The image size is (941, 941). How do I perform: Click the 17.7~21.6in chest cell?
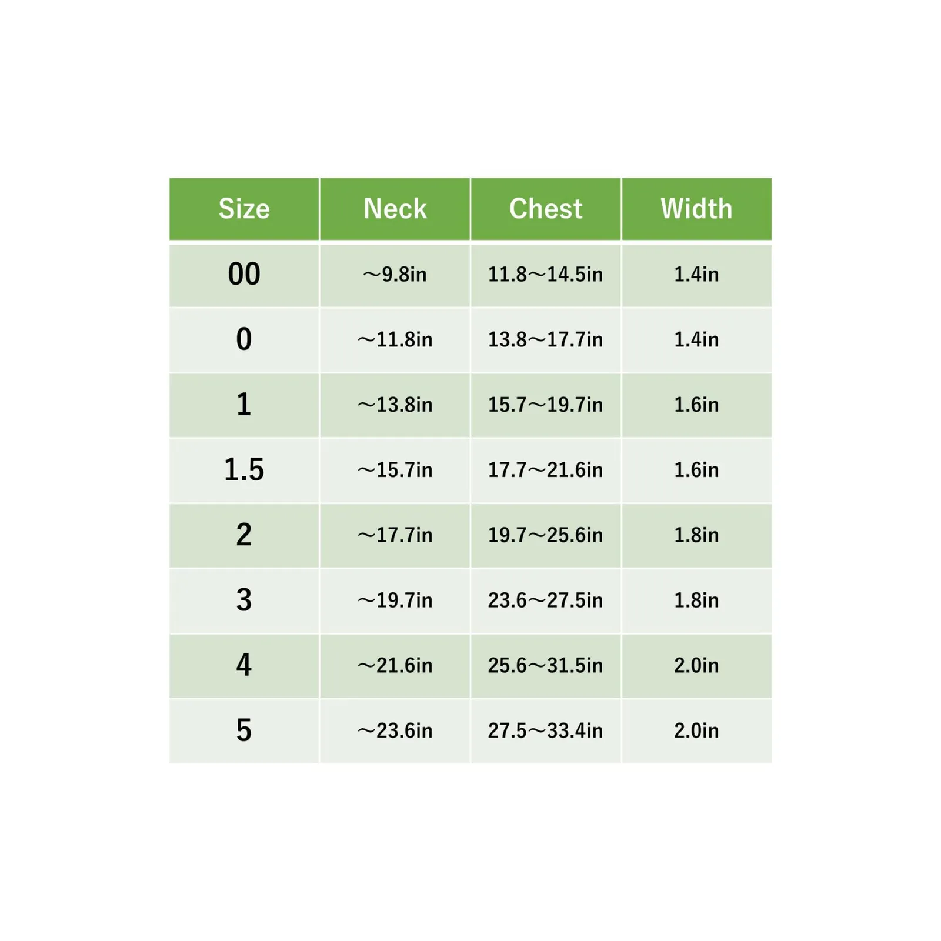(x=546, y=470)
